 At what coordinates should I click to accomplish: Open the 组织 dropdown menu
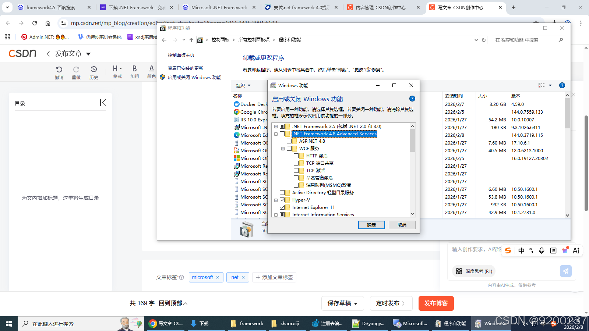click(243, 85)
